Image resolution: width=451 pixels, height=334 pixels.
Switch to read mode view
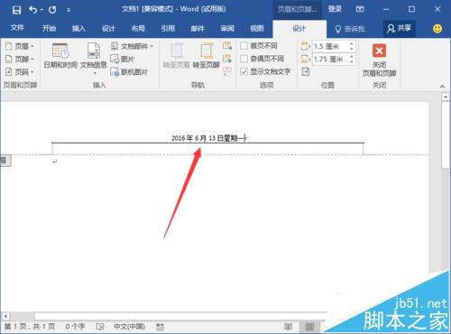point(288,327)
